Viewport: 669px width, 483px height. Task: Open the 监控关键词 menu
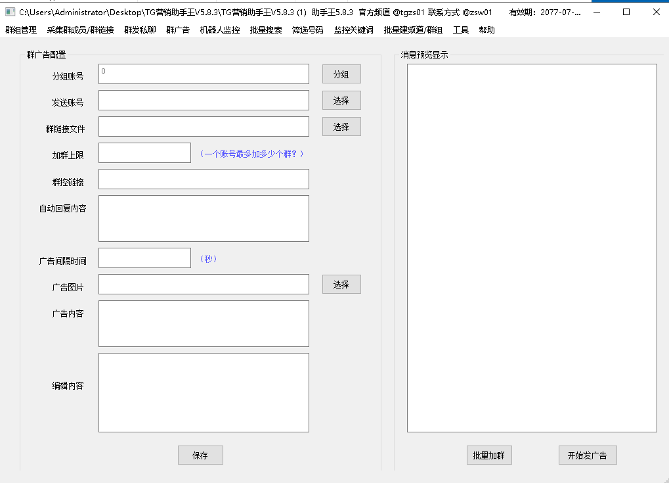pyautogui.click(x=353, y=30)
